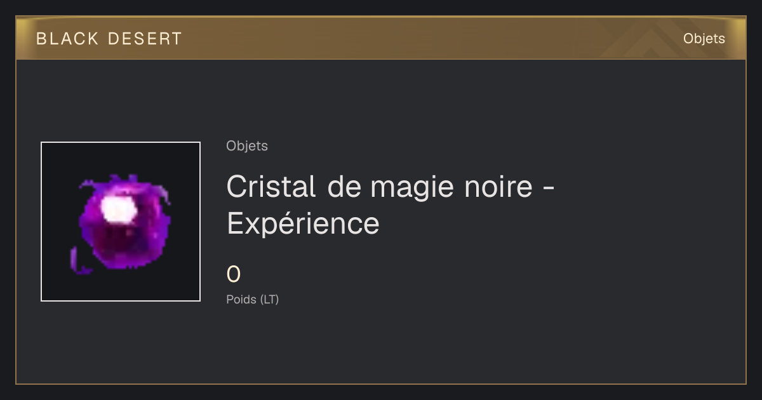The image size is (762, 400).
Task: Open the Cristal de magie noire title
Action: 391,204
